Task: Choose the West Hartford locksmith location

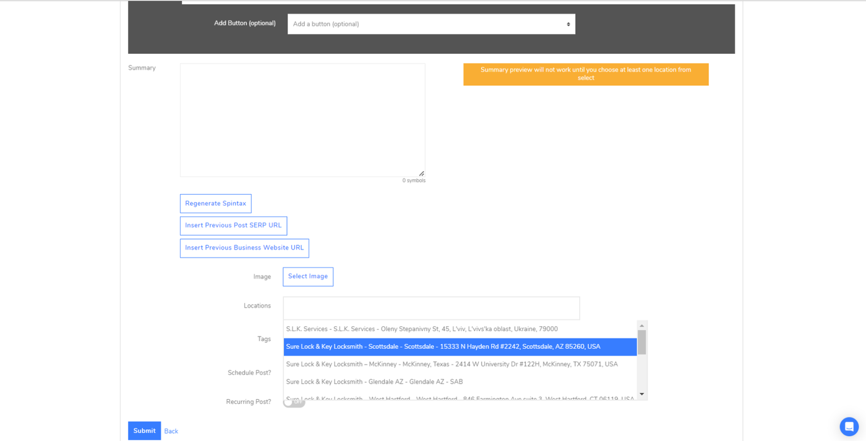Action: pyautogui.click(x=460, y=398)
